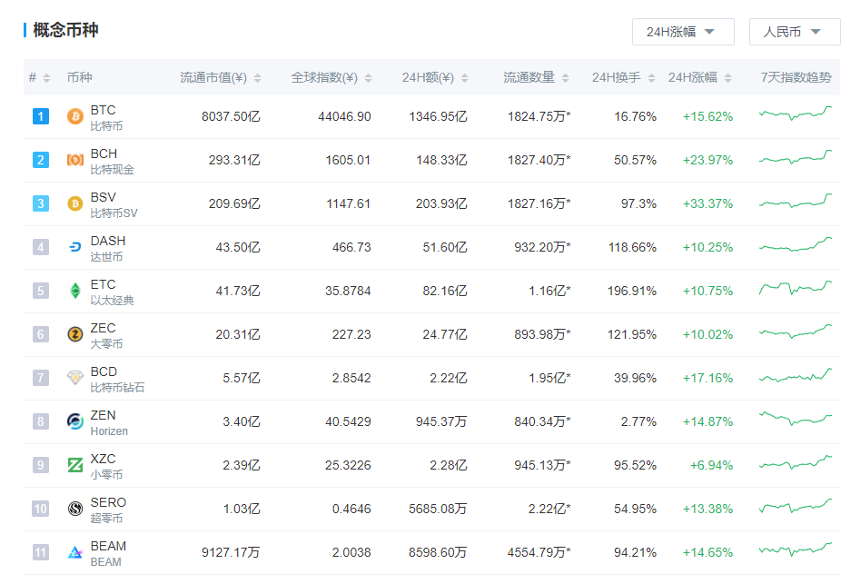This screenshot has height=584, width=851.
Task: Open the BEAM coin link
Action: click(x=108, y=554)
